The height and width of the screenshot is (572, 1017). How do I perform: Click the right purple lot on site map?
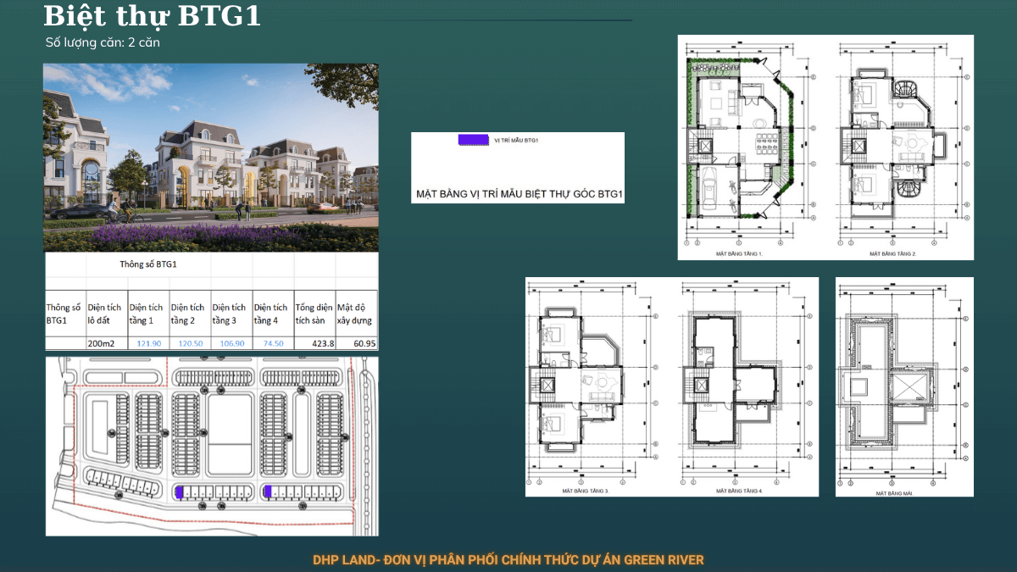click(266, 491)
